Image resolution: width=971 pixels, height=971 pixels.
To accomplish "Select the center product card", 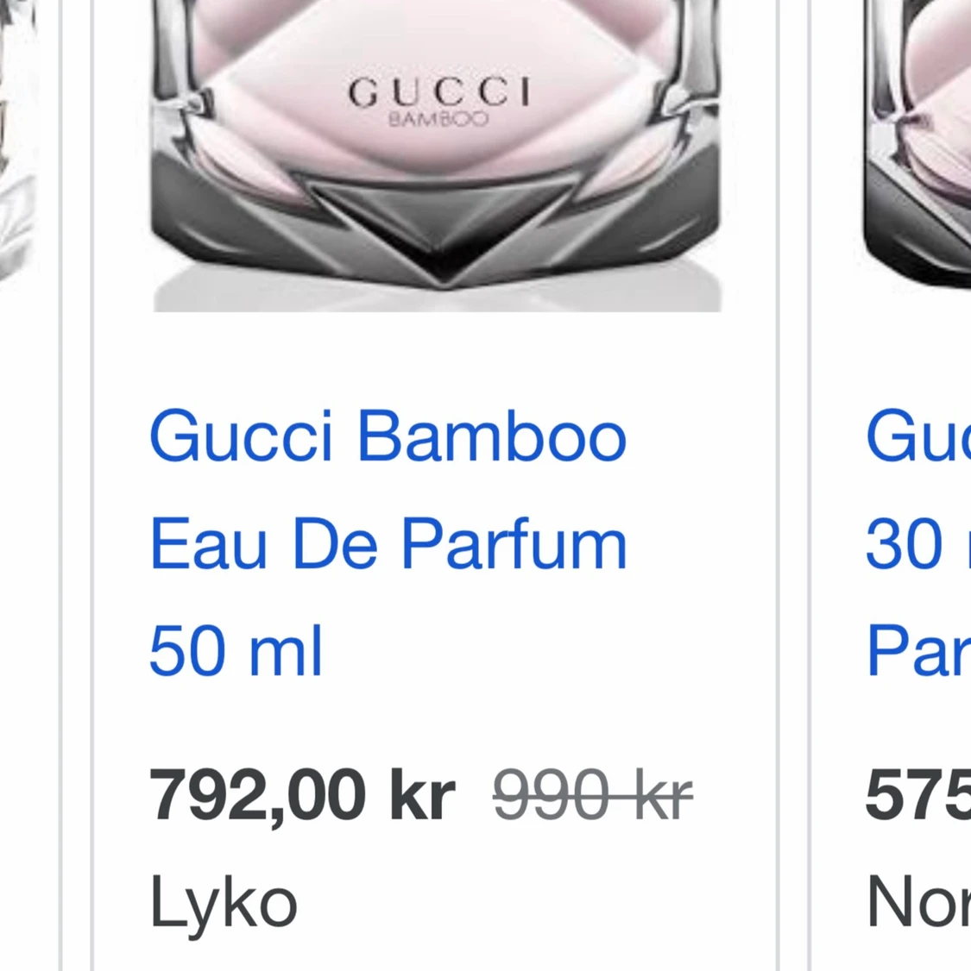I will 436,483.
